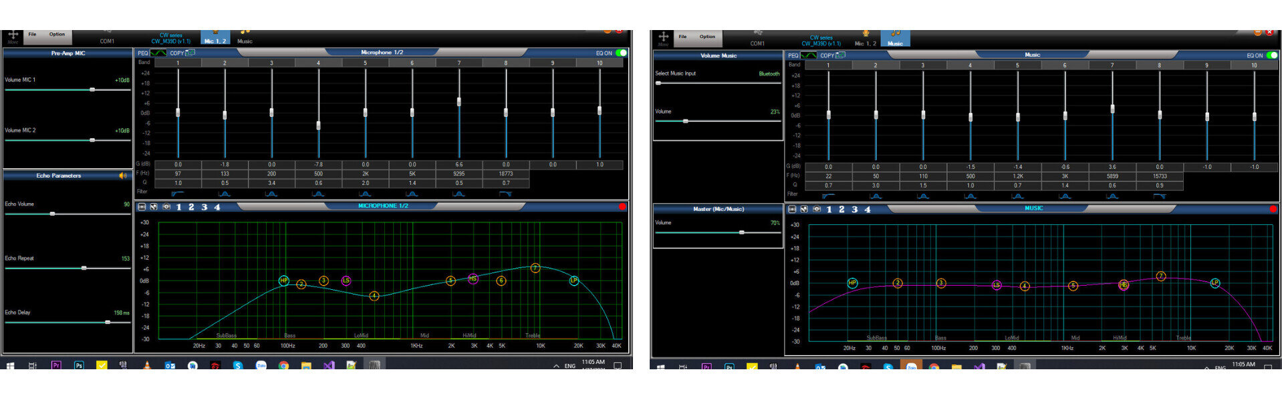Open band 1 filter type in Microphone EQ
The width and height of the screenshot is (1282, 402).
(x=177, y=194)
